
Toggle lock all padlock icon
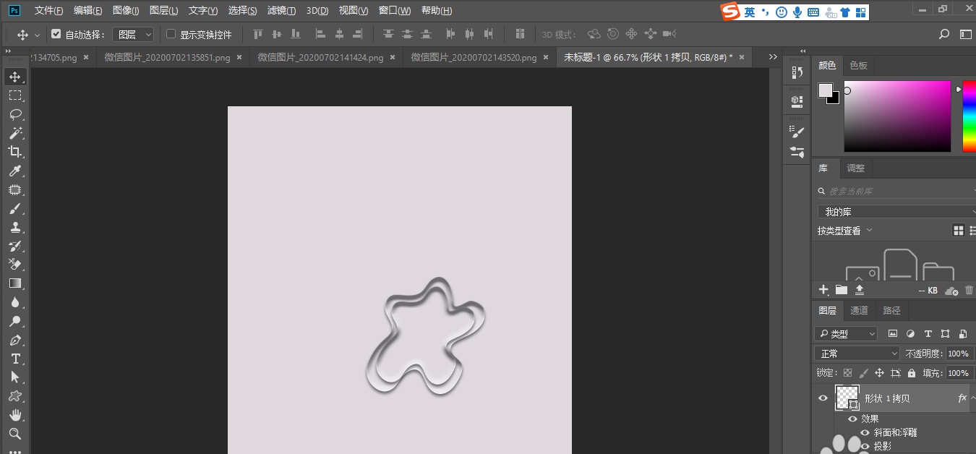pyautogui.click(x=912, y=373)
